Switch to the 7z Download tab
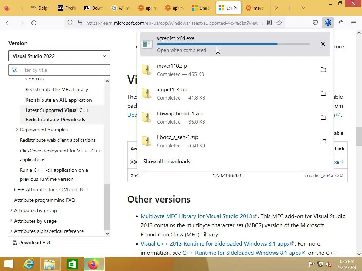Image resolution: width=362 pixels, height=271 pixels. pos(94,8)
